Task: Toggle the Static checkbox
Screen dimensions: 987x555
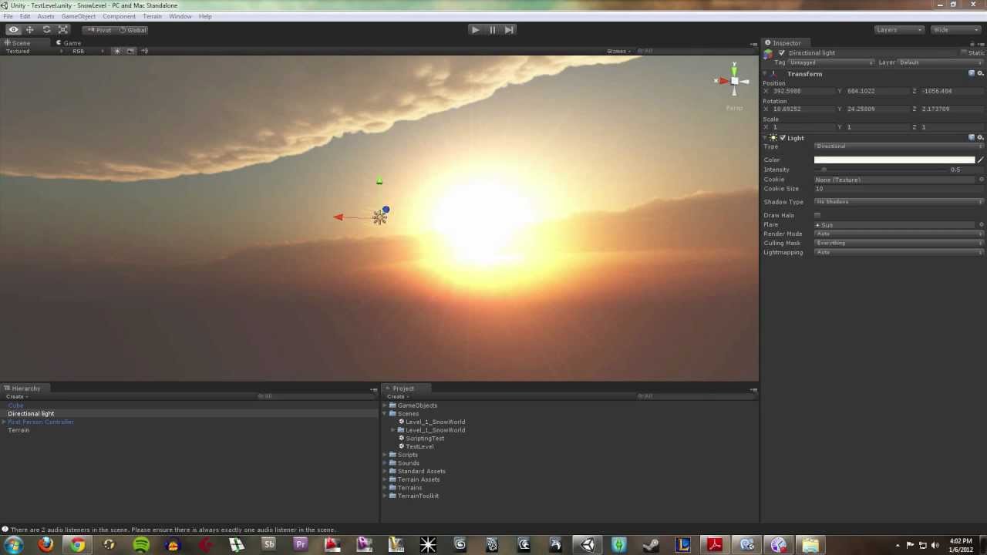Action: pos(963,53)
